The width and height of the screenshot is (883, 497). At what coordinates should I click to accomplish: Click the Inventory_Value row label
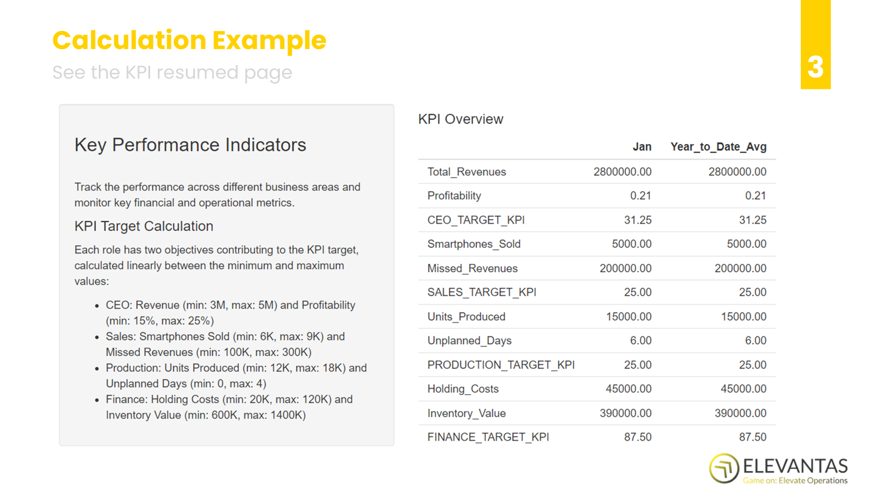click(x=466, y=413)
